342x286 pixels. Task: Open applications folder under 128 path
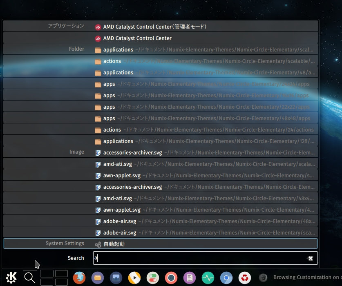(161, 141)
